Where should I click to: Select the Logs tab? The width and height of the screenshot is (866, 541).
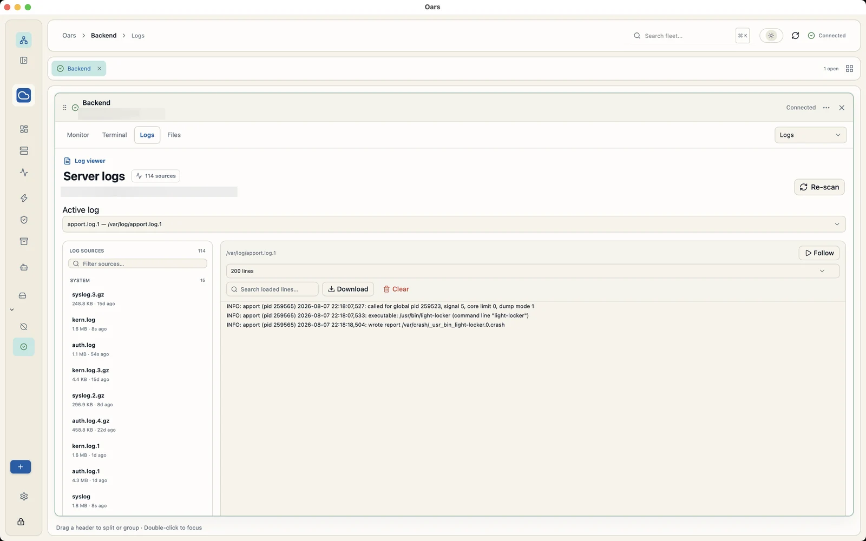point(147,135)
